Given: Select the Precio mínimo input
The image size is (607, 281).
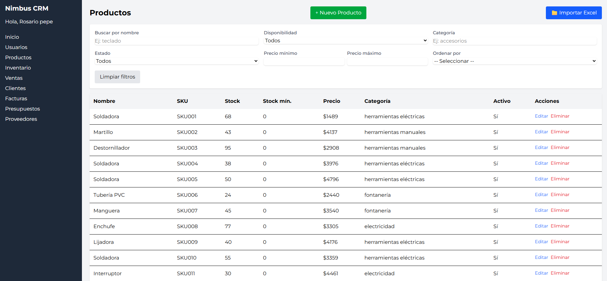Looking at the screenshot, I should click(x=304, y=62).
